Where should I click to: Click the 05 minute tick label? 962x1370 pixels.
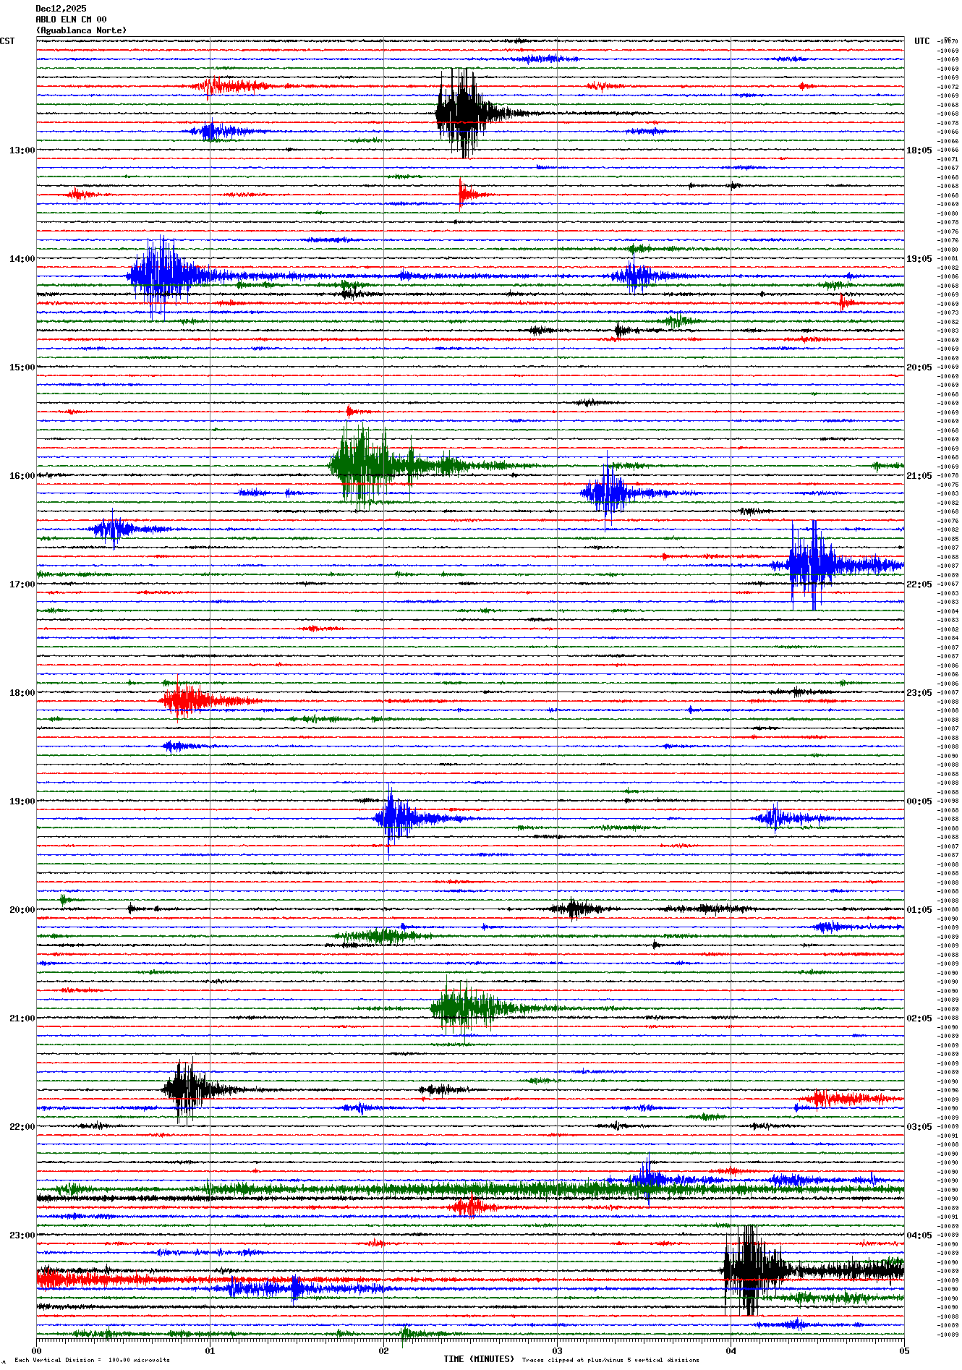point(903,1350)
